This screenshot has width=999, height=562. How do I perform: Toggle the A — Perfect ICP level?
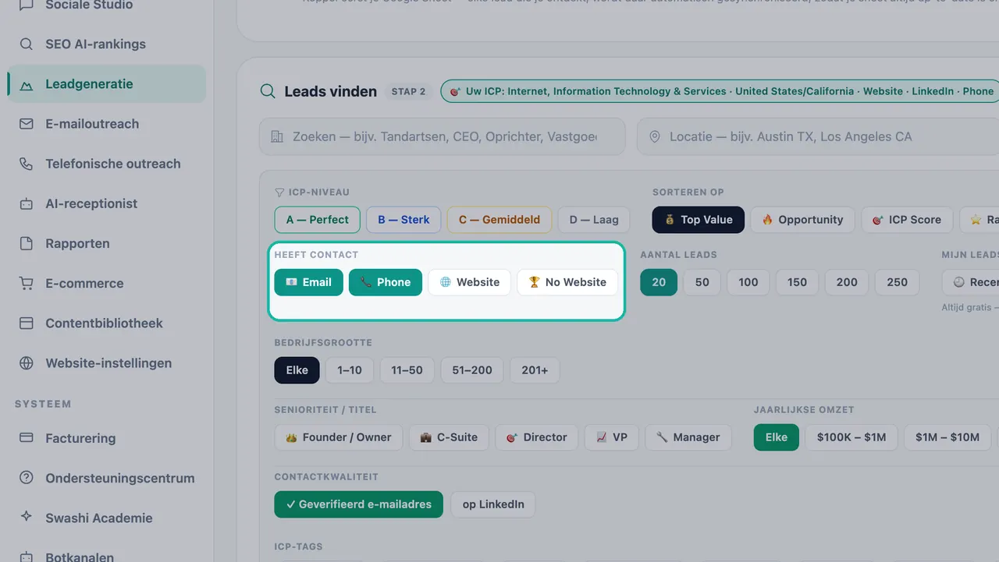tap(318, 220)
